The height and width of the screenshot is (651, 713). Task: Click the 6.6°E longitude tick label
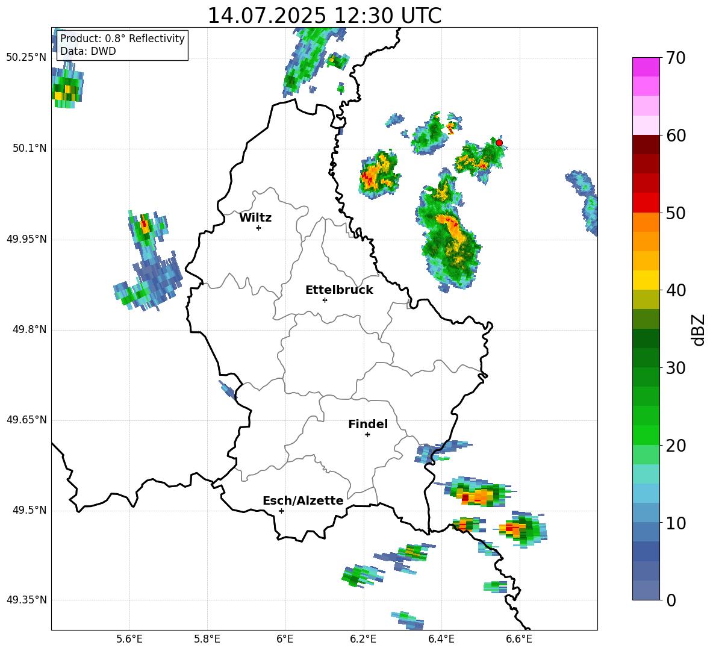[x=519, y=639]
